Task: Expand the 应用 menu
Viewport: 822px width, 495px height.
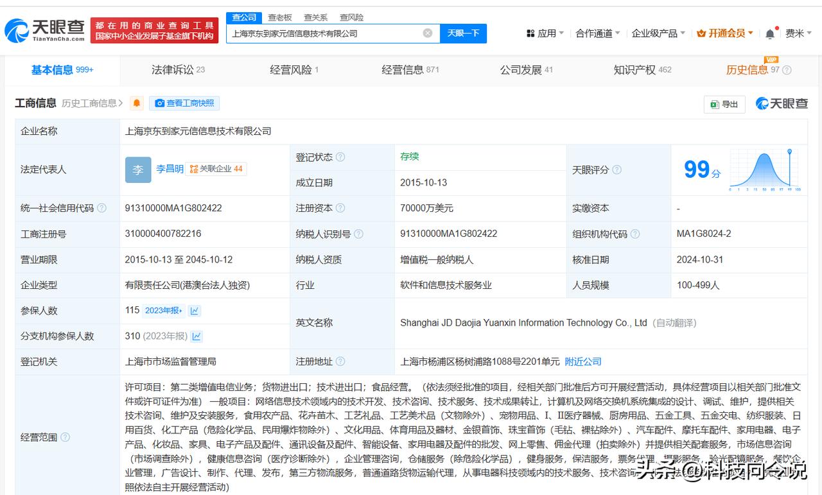Action: click(545, 33)
